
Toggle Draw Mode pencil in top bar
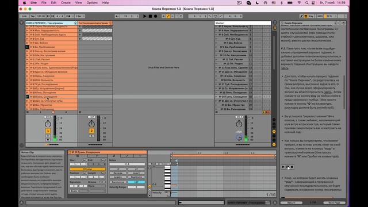click(x=301, y=16)
